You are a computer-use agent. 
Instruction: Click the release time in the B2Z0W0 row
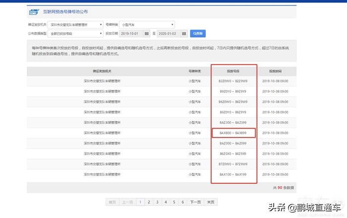tap(275, 81)
